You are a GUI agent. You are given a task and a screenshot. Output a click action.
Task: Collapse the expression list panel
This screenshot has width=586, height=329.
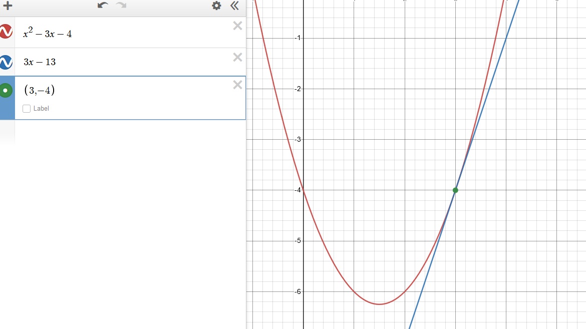(234, 6)
